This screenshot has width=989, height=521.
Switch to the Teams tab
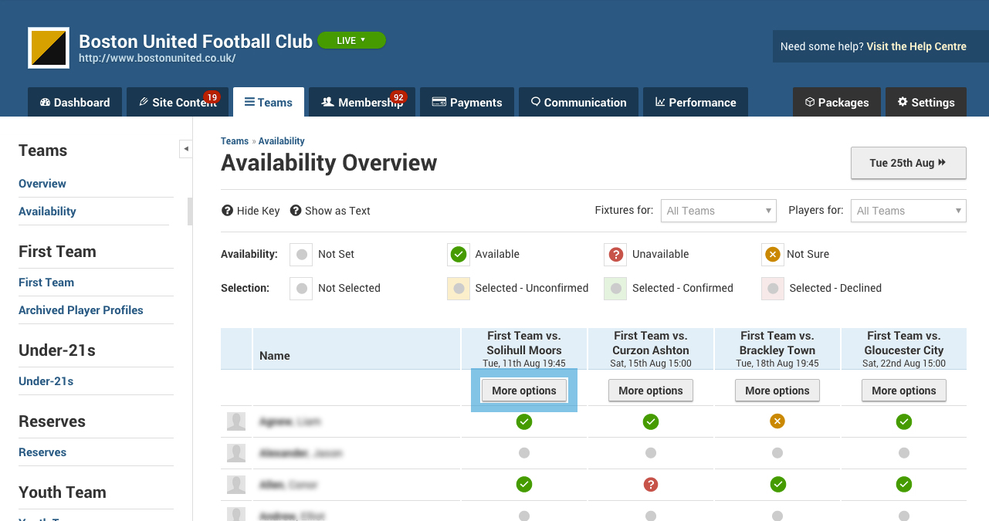click(268, 101)
